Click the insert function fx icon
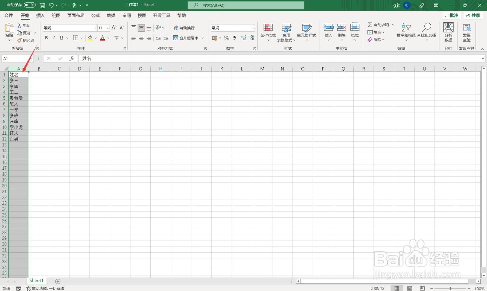The width and height of the screenshot is (487, 291). [72, 59]
